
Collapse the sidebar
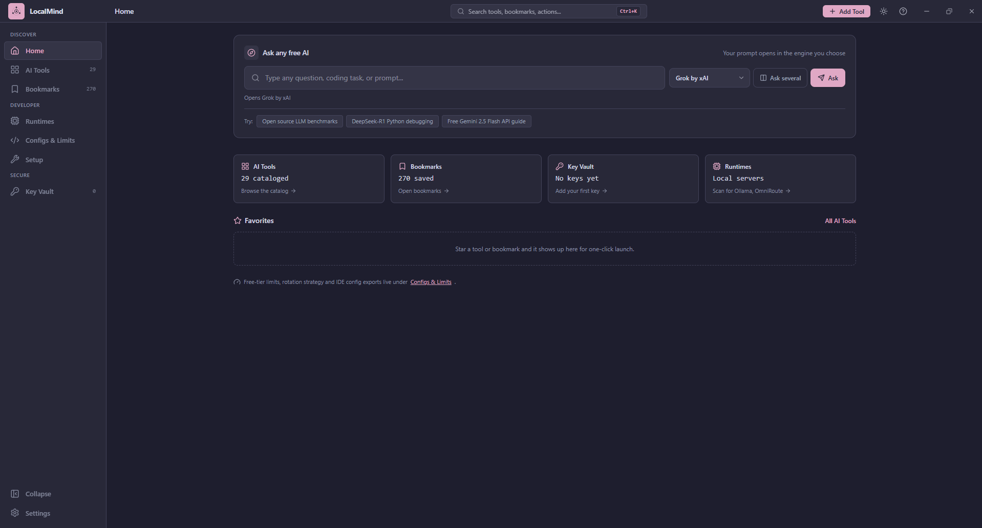pos(53,494)
